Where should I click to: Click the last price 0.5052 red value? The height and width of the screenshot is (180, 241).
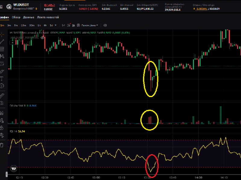click(49, 5)
